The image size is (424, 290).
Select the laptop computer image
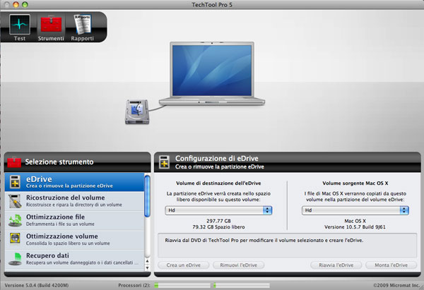[x=212, y=73]
